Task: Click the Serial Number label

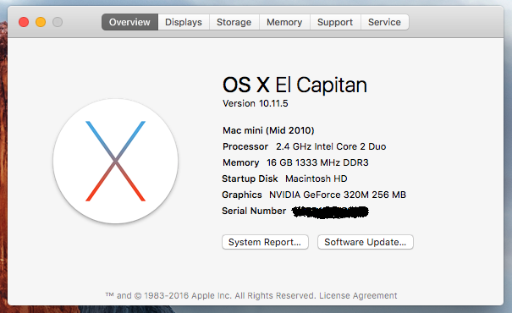Action: (254, 211)
